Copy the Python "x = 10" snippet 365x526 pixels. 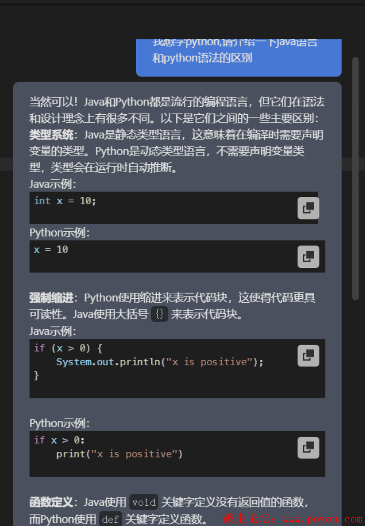pyautogui.click(x=308, y=257)
